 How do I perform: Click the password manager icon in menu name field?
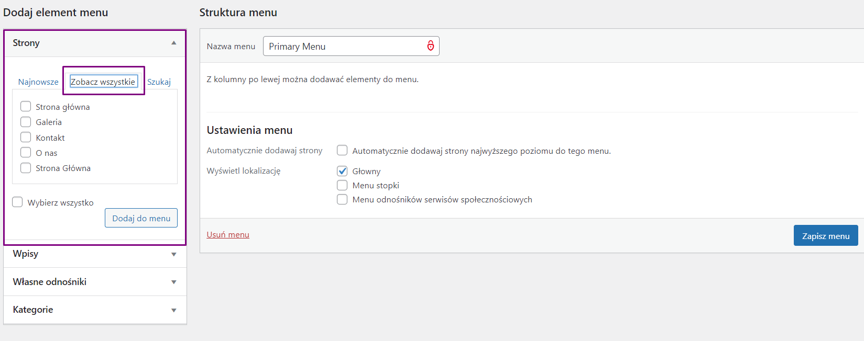click(x=430, y=46)
